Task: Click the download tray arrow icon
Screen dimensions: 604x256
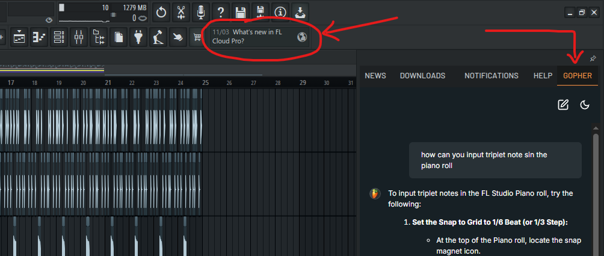Action: [300, 13]
